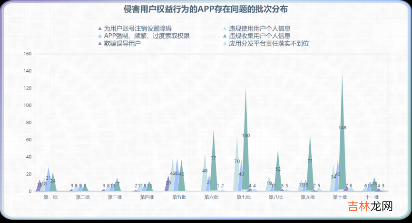
Task: Click the 为用户账号注销设置障碍 legend triangle icon
Action: [x=99, y=29]
